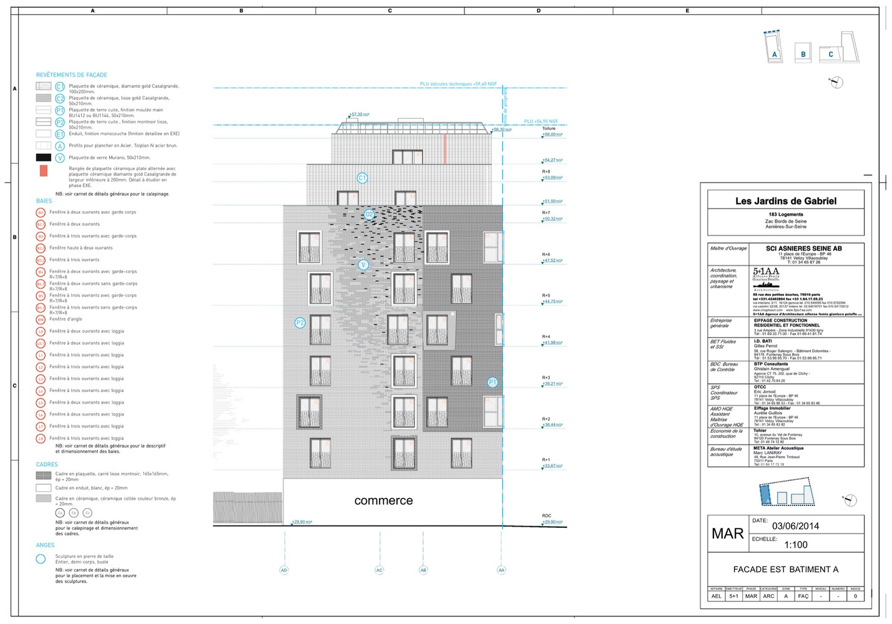Select the P2 tag on the facade
The height and width of the screenshot is (624, 892).
pos(300,323)
